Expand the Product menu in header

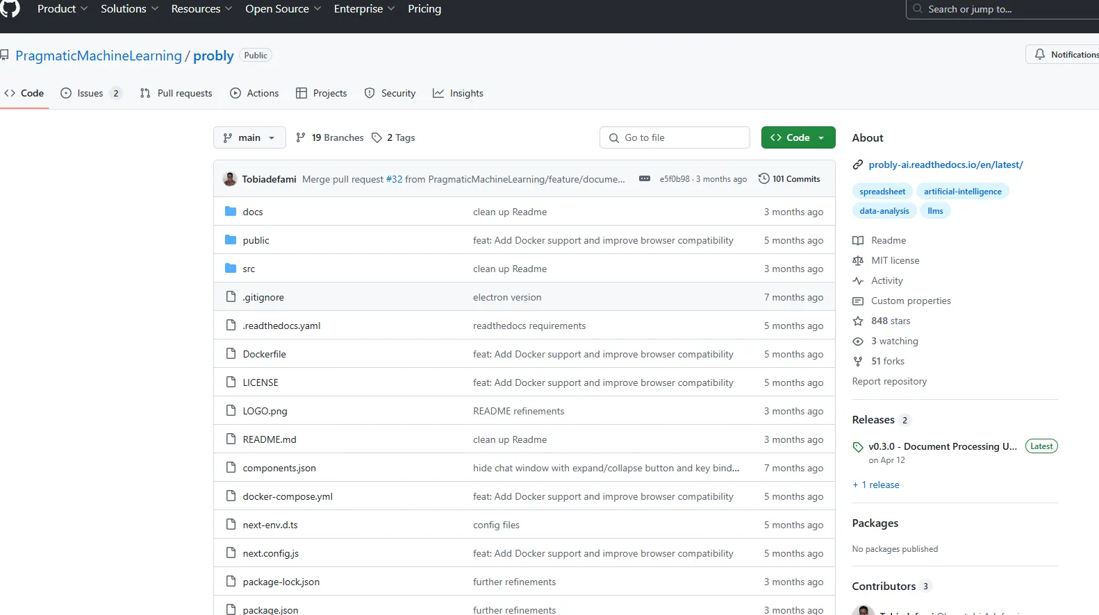click(x=62, y=9)
